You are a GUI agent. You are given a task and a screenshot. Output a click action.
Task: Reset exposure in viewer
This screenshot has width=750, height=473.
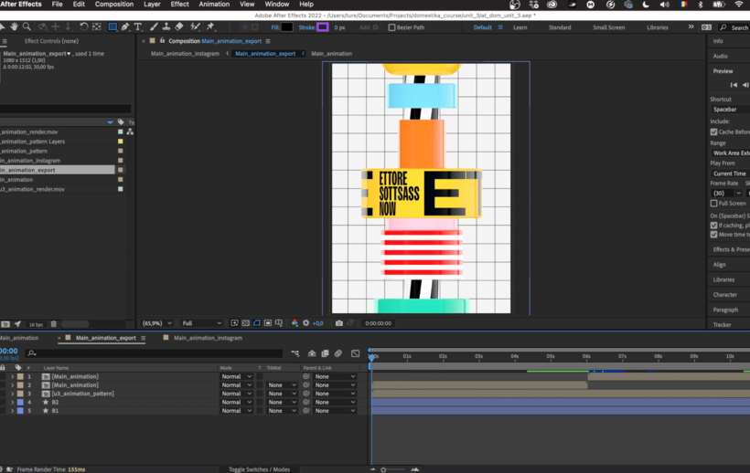point(306,323)
